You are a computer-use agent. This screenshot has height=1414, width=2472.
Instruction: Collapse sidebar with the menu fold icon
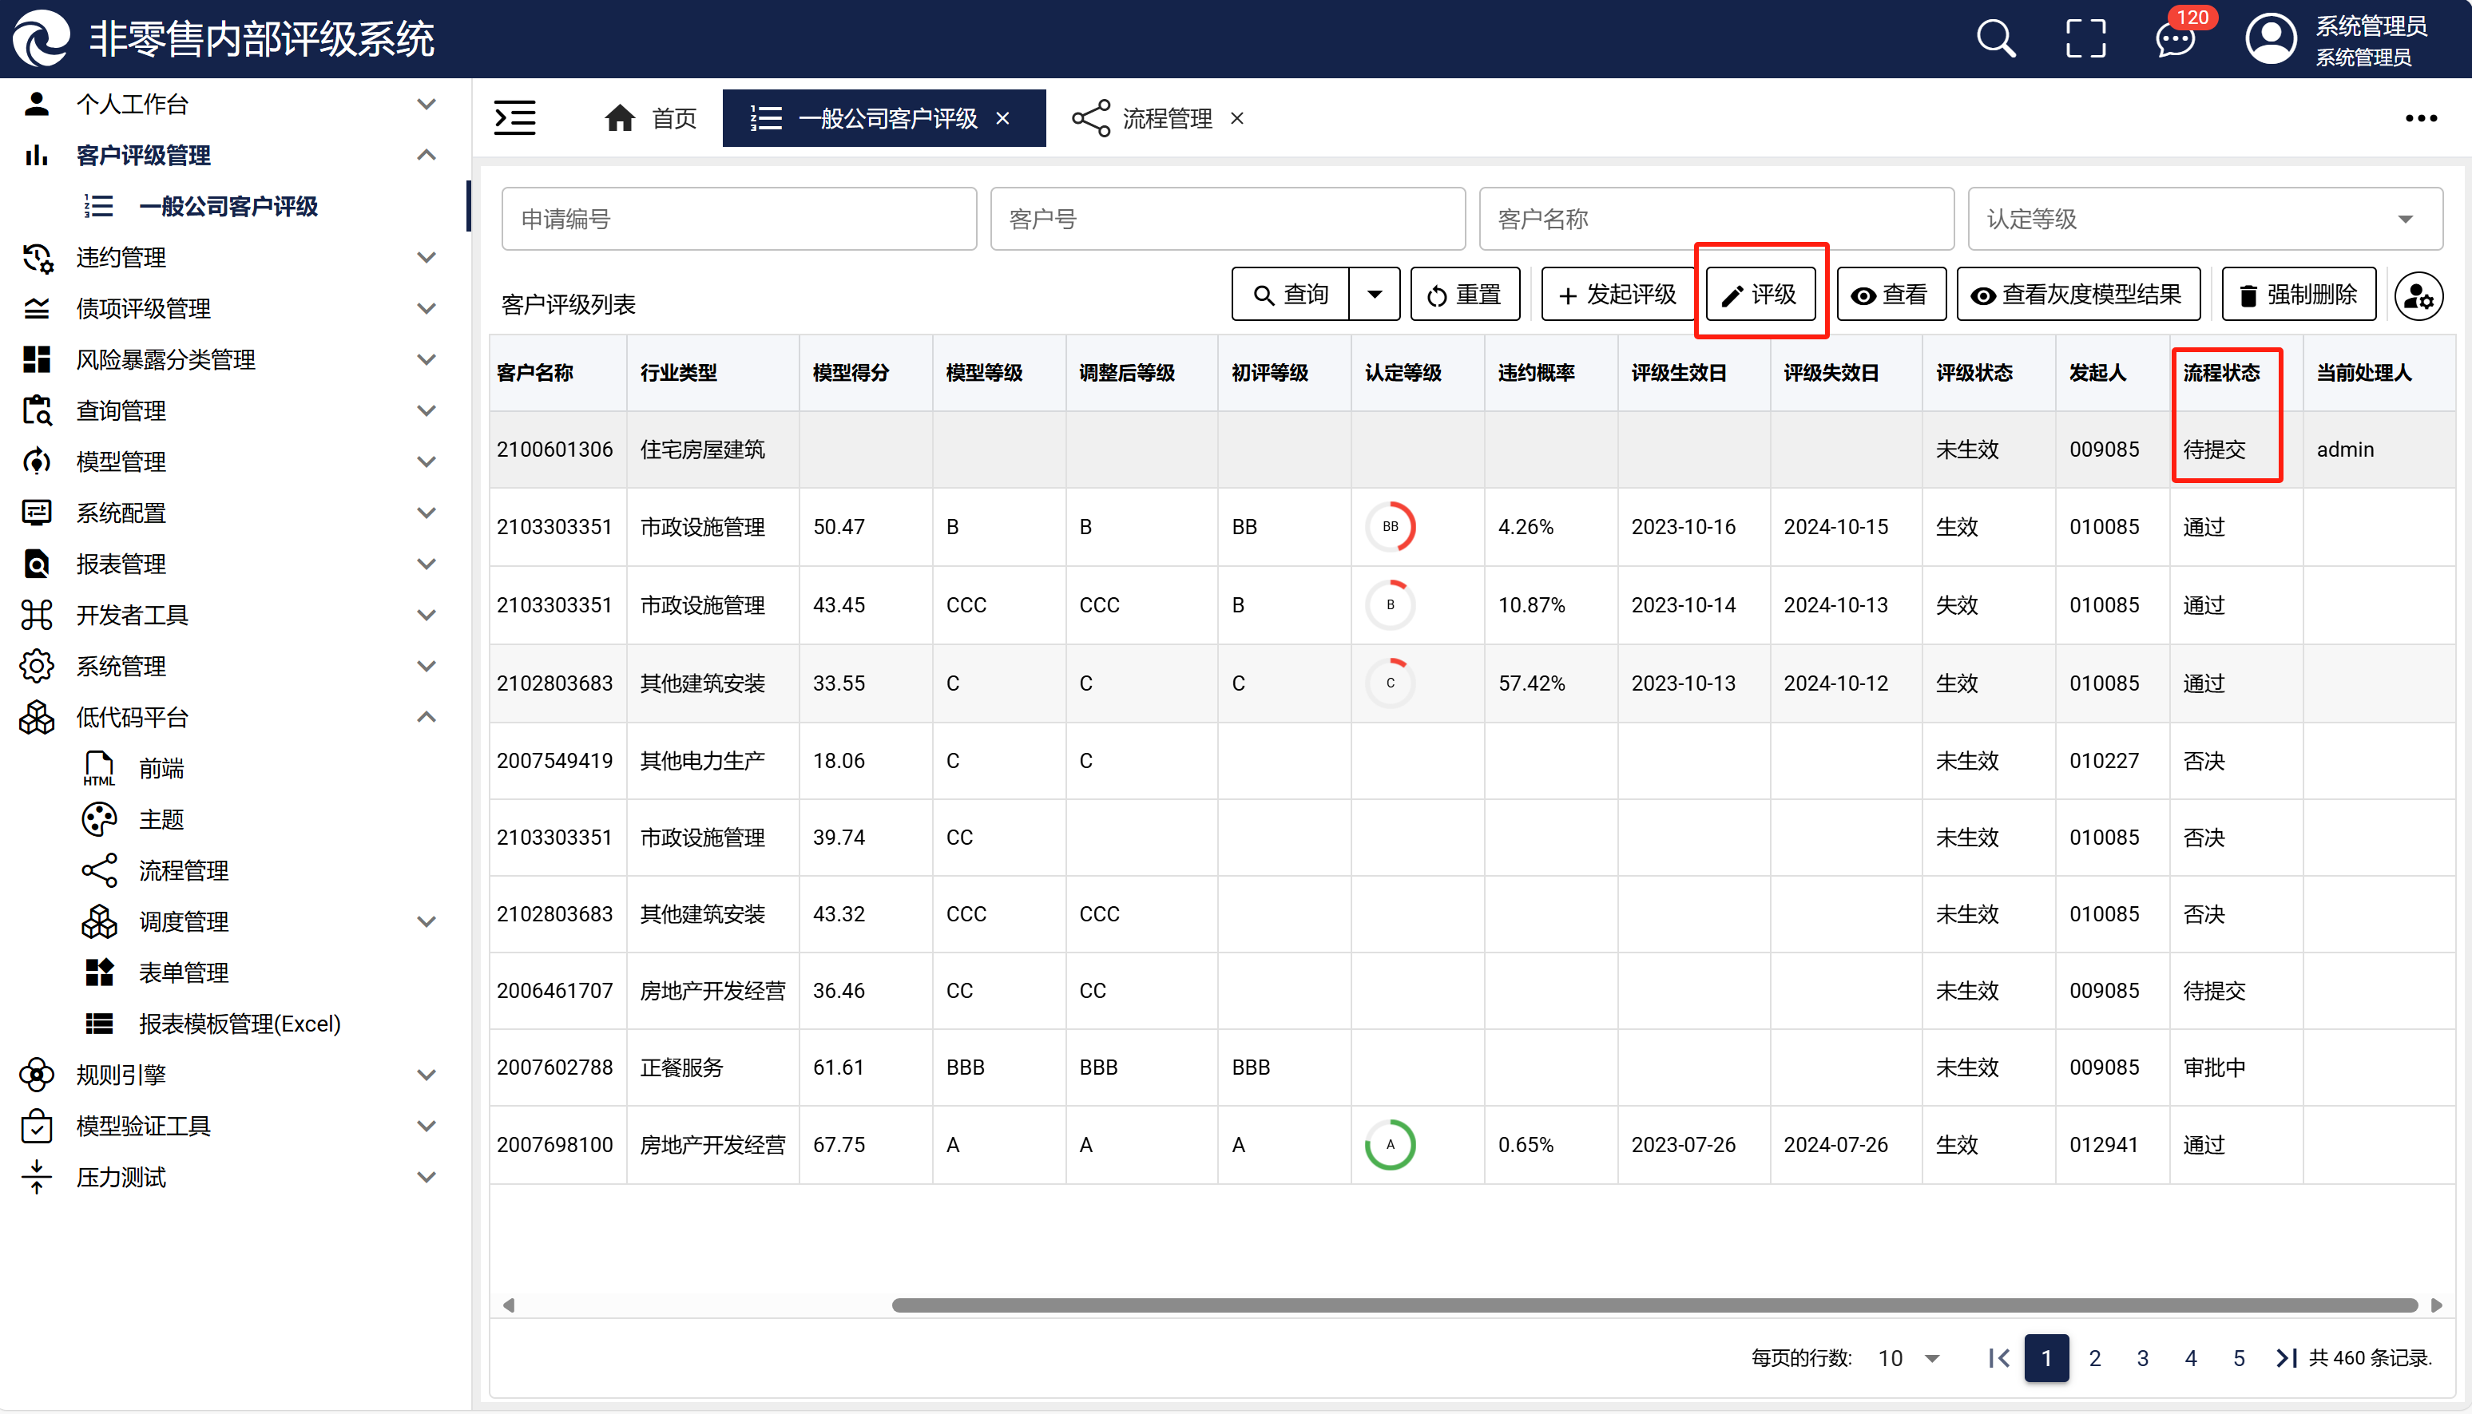tap(515, 118)
